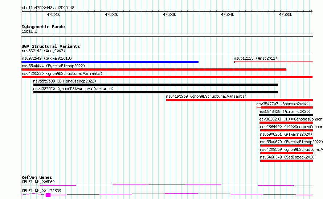
Task: Open the nsv4209559 gnomAD variant label
Action: (291, 149)
